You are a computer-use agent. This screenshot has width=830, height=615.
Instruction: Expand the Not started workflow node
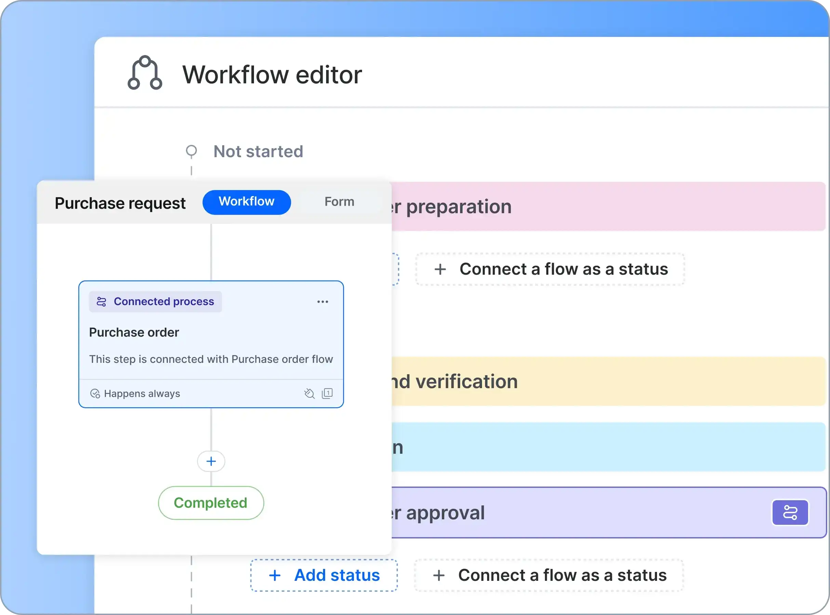click(192, 151)
